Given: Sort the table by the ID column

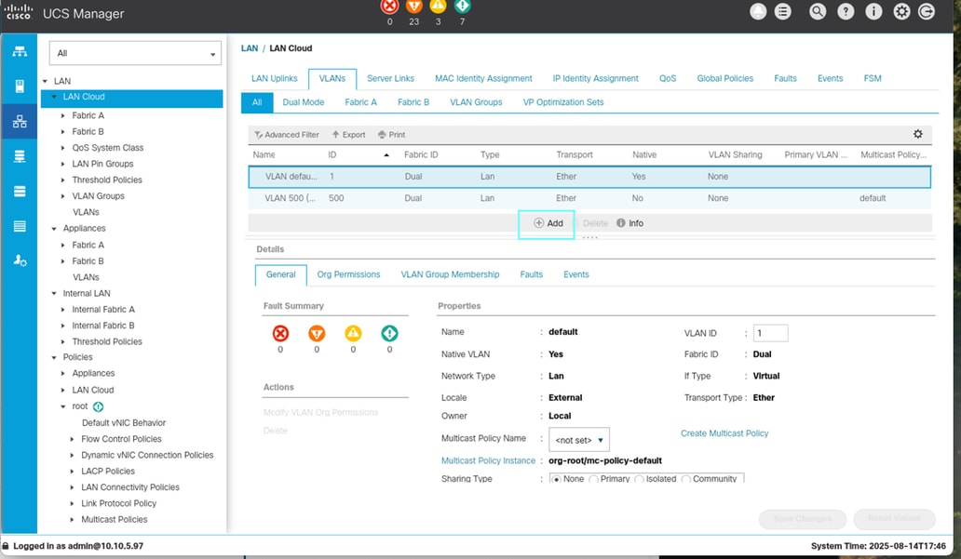Looking at the screenshot, I should tap(359, 155).
